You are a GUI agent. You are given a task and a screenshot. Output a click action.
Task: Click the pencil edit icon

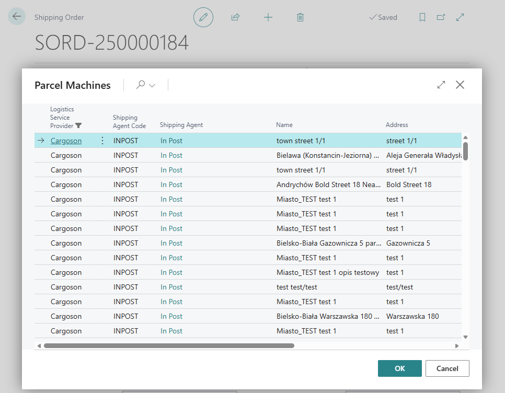(203, 17)
